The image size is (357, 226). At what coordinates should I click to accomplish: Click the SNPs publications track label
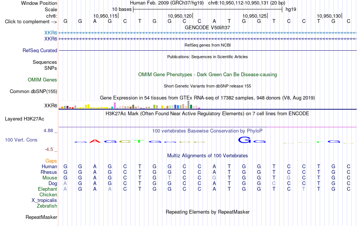(51, 68)
